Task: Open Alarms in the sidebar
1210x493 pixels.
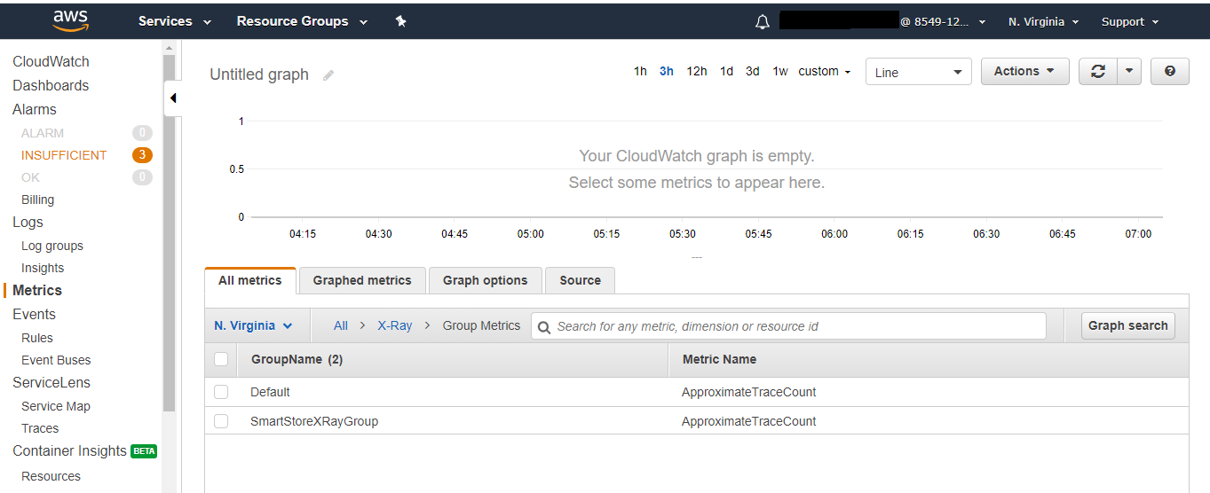Action: [x=35, y=109]
